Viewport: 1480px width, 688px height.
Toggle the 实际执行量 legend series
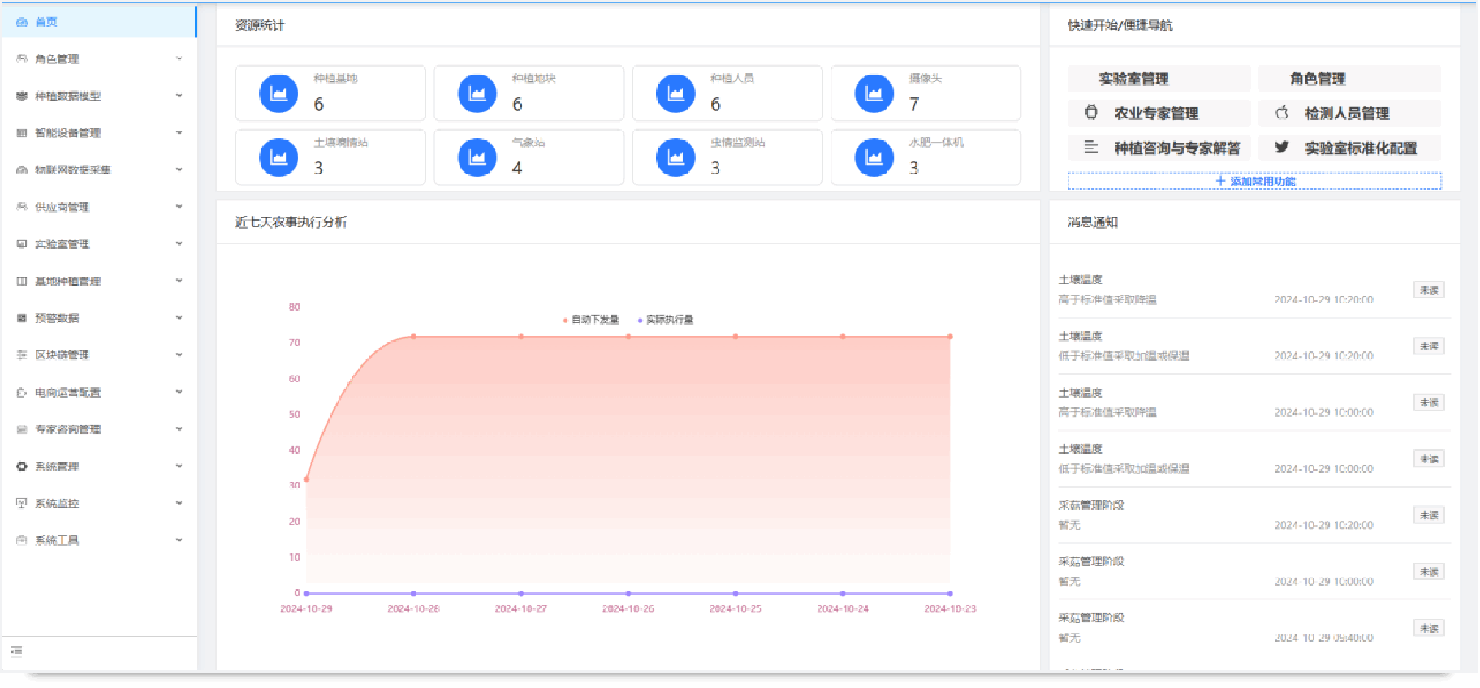666,320
